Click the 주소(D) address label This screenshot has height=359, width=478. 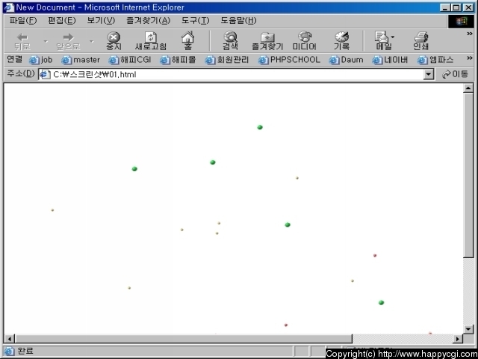point(20,74)
